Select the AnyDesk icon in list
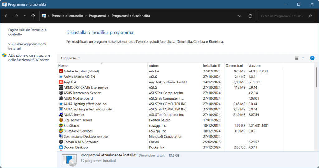 coord(61,82)
